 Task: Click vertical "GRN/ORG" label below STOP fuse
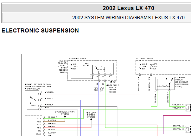tap(149, 87)
